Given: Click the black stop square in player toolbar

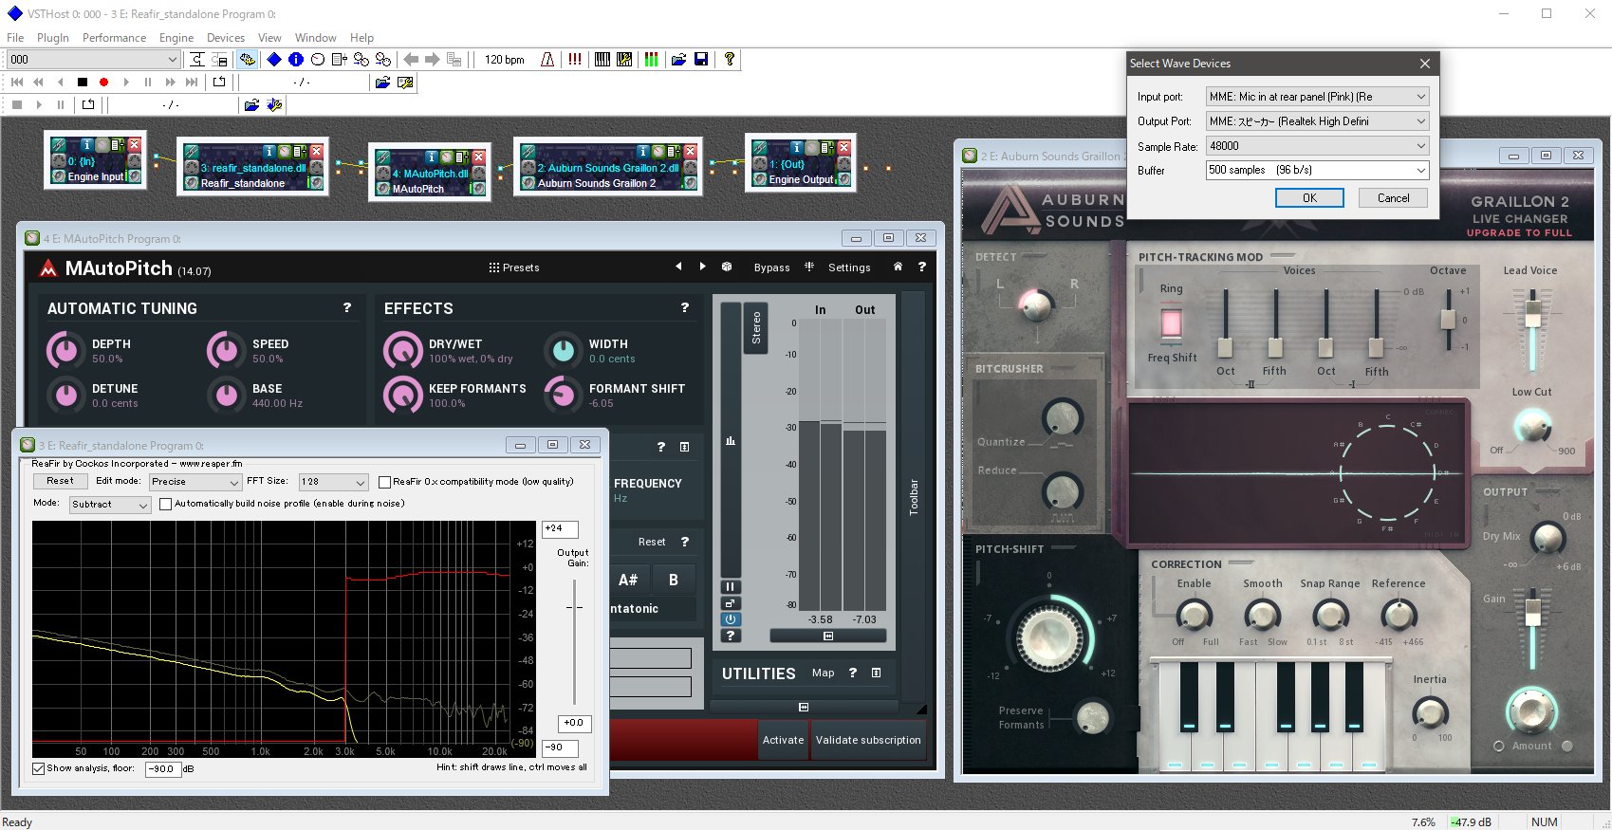Looking at the screenshot, I should 83,83.
